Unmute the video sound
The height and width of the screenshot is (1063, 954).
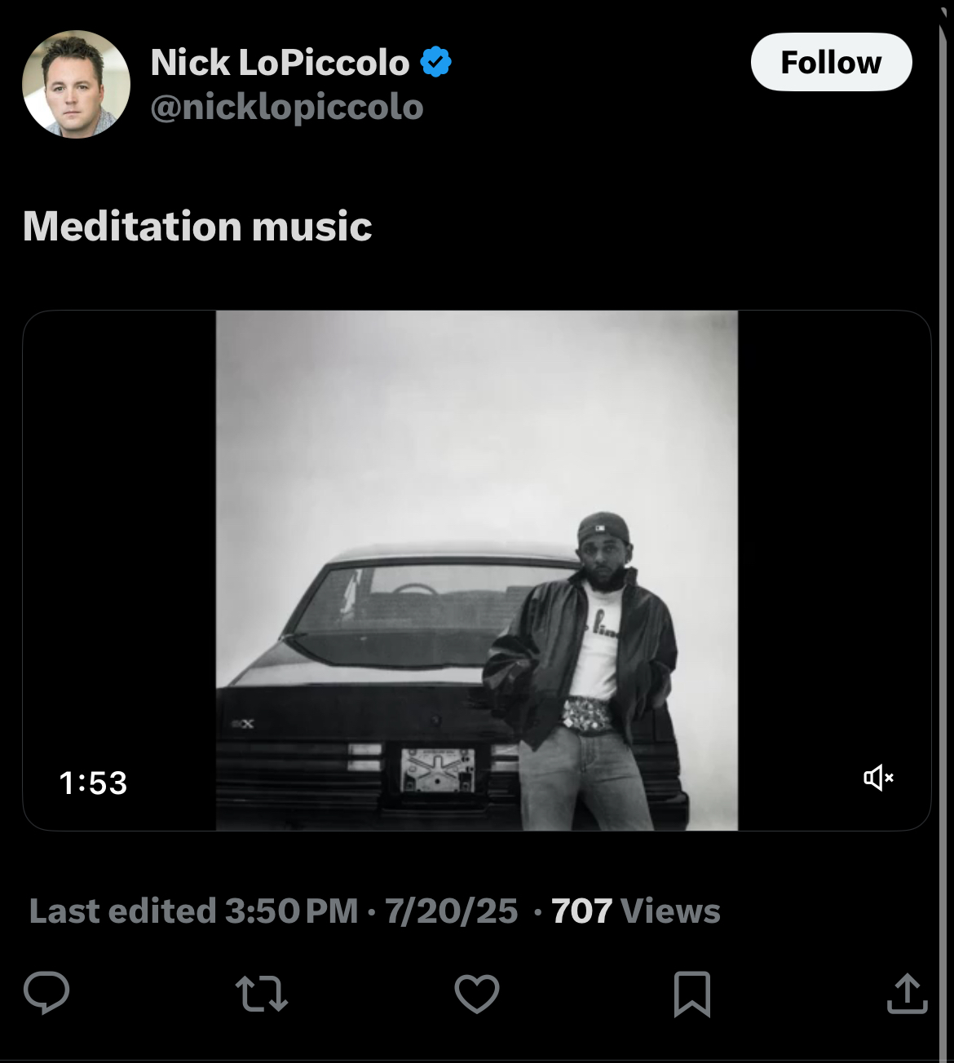tap(878, 778)
